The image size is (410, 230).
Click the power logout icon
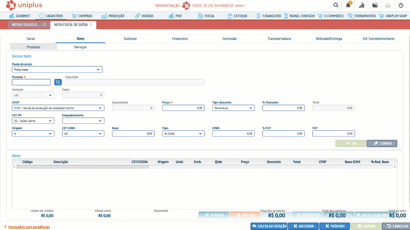coord(401,5)
